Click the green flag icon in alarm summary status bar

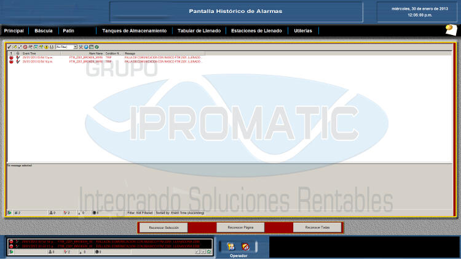9,212
